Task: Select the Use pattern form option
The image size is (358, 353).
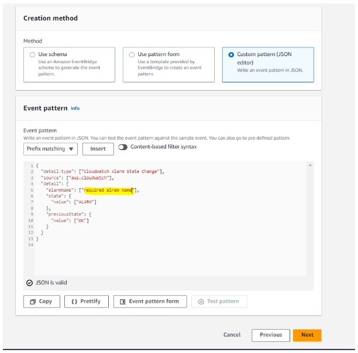Action: 168,64
